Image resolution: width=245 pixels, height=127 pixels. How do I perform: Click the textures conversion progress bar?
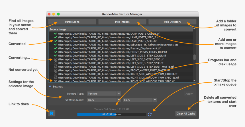(111, 114)
